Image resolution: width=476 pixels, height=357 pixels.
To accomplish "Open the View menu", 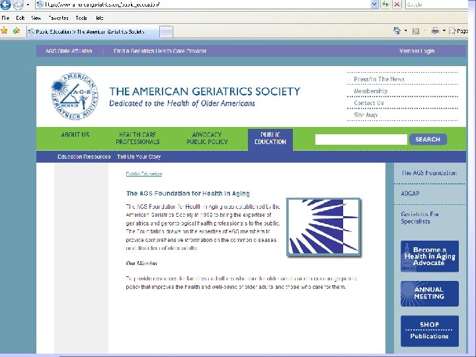I will 36,18.
